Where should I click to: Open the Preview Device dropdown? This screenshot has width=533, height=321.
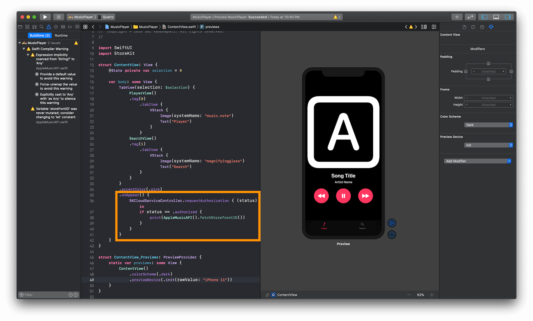click(489, 145)
